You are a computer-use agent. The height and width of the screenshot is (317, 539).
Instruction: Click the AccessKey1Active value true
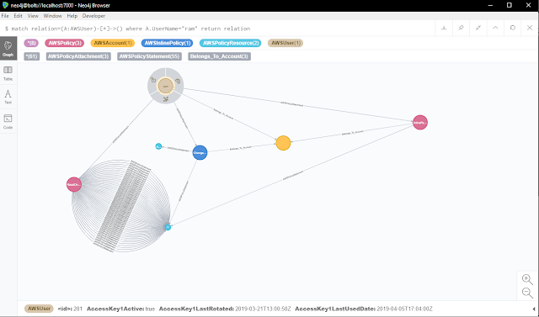click(x=150, y=309)
